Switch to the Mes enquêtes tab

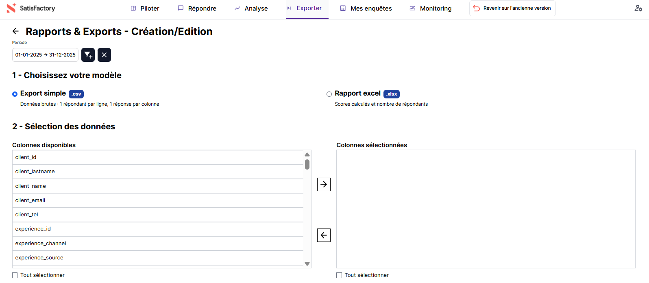click(366, 9)
